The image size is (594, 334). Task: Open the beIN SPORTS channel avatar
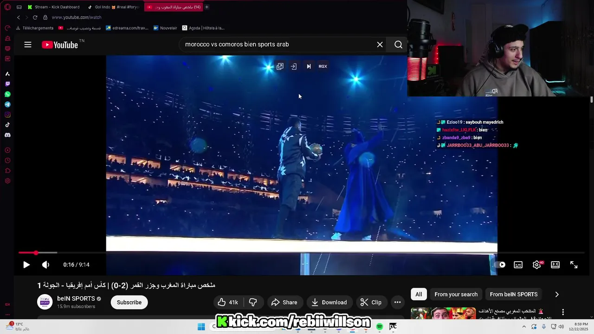(x=45, y=302)
